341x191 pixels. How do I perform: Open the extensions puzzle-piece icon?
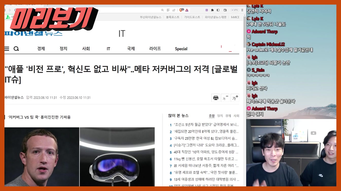pos(212,10)
